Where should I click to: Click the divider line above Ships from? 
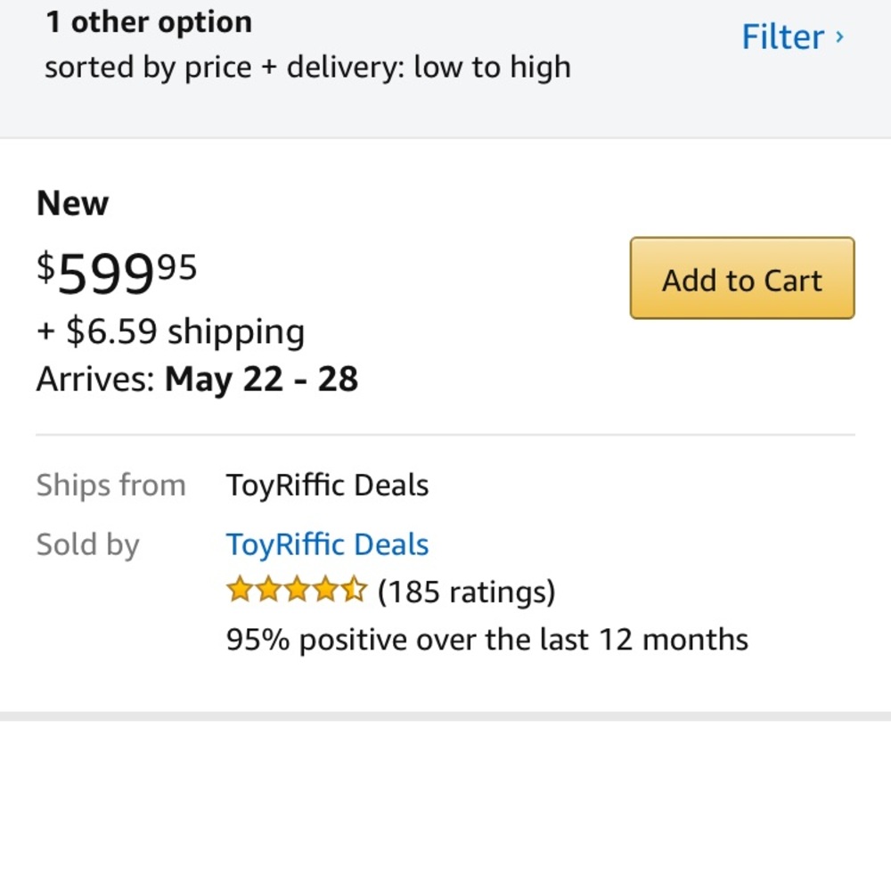pos(445,435)
